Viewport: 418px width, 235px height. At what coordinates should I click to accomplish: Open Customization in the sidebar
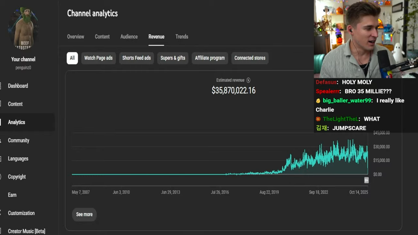[x=21, y=213]
